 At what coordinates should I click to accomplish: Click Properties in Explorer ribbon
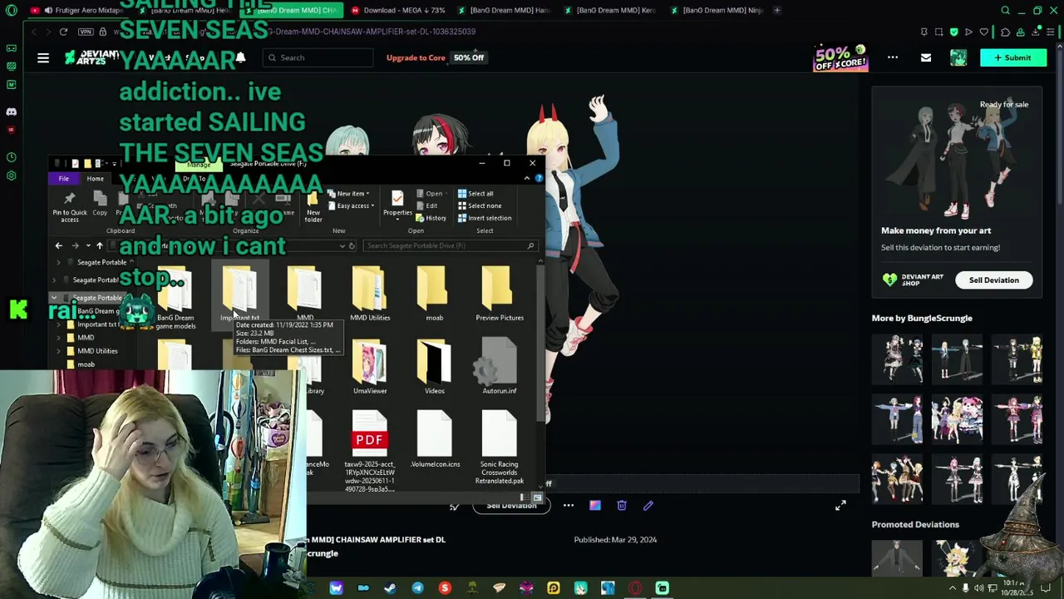point(397,205)
